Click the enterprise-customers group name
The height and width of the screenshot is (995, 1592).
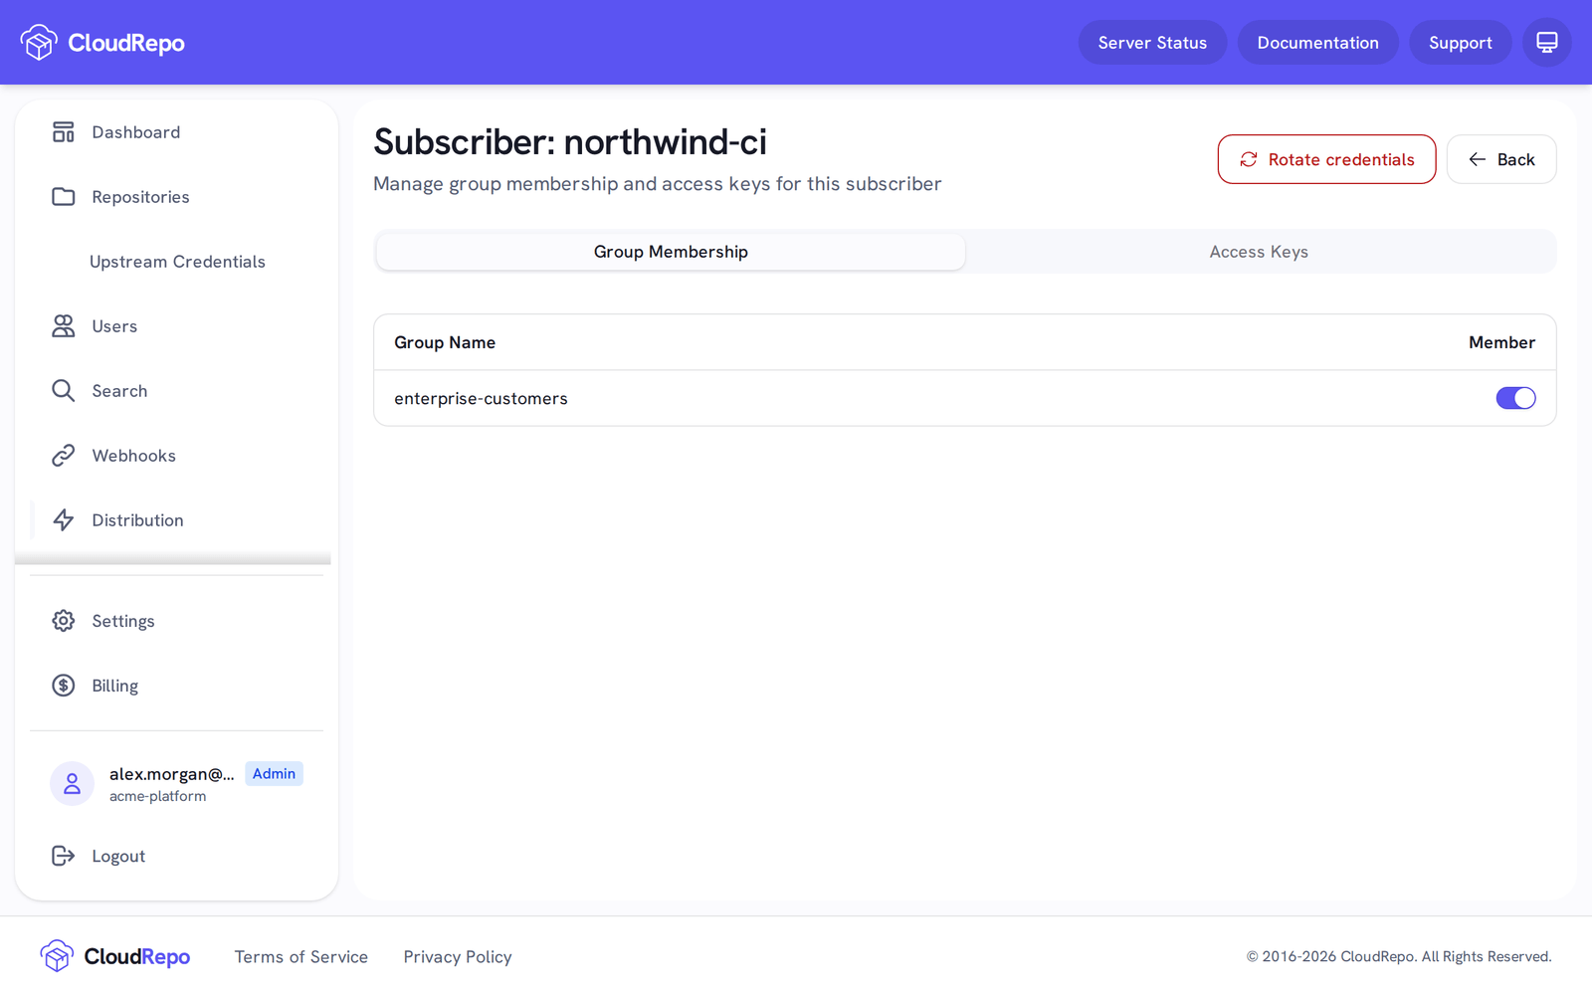tap(481, 398)
